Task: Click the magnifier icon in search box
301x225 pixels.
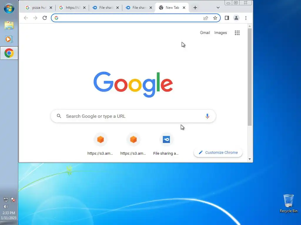Action: (x=59, y=116)
